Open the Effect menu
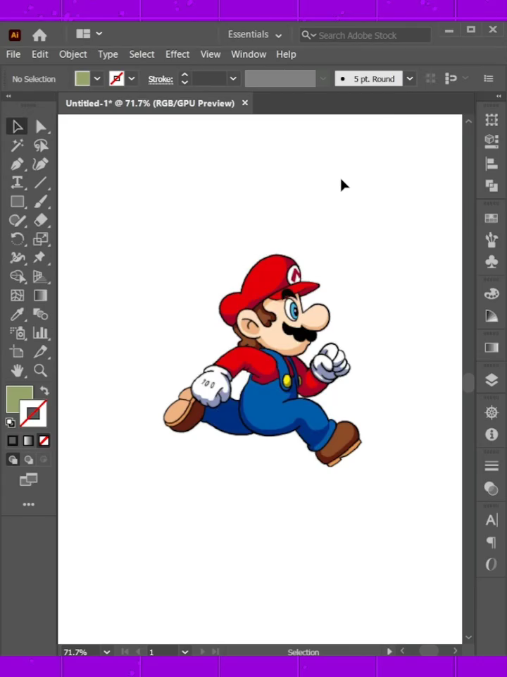The image size is (507, 677). point(177,54)
